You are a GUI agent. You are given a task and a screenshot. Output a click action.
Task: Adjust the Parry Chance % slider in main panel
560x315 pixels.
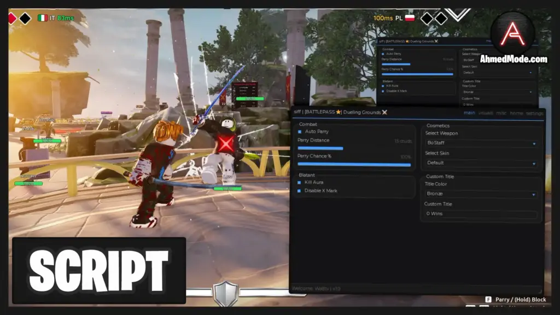(x=354, y=165)
